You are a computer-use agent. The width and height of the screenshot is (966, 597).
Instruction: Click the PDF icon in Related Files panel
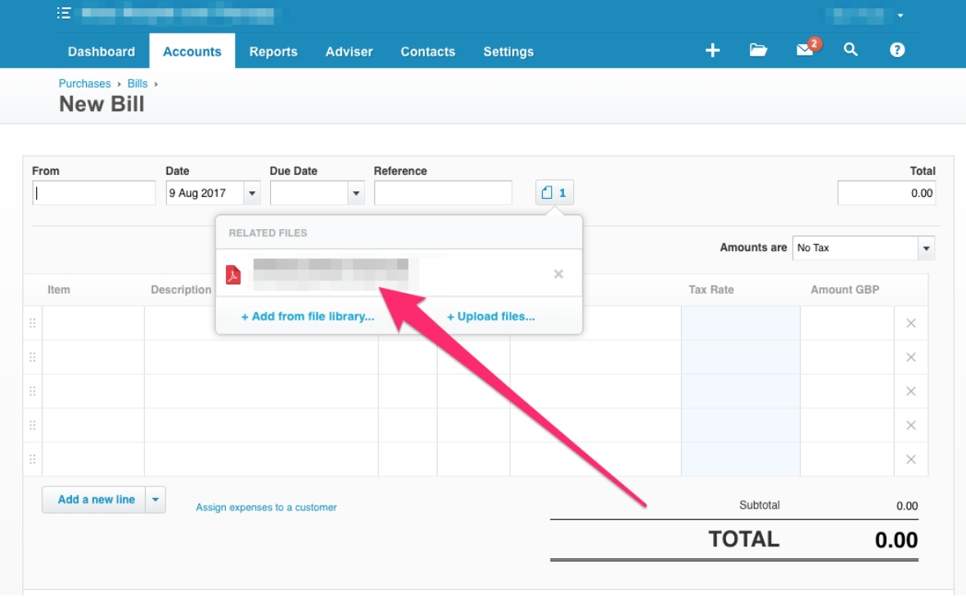[x=233, y=275]
